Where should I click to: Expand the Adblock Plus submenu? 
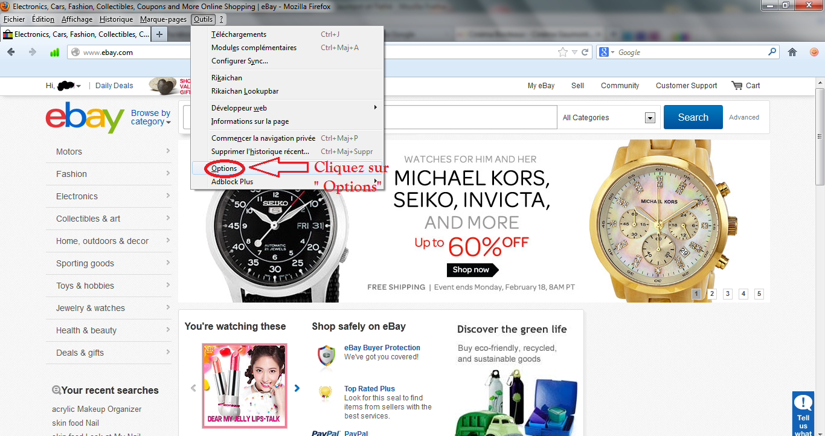click(x=287, y=182)
